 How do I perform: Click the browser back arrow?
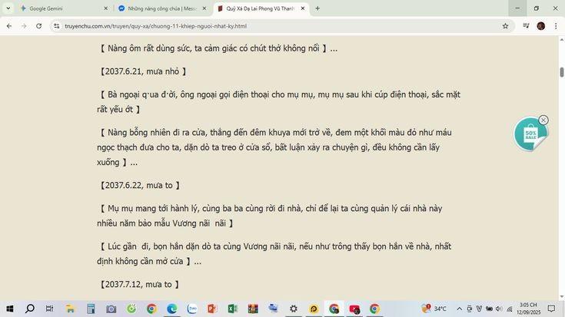[x=8, y=26]
